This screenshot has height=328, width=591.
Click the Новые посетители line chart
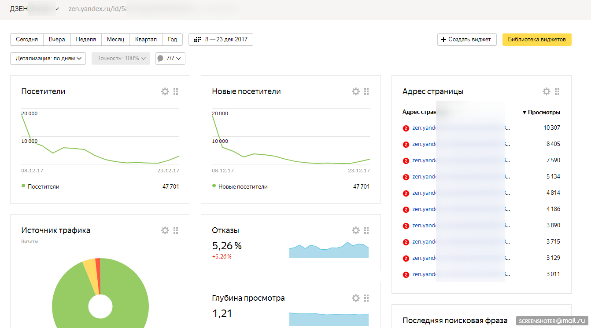point(291,137)
